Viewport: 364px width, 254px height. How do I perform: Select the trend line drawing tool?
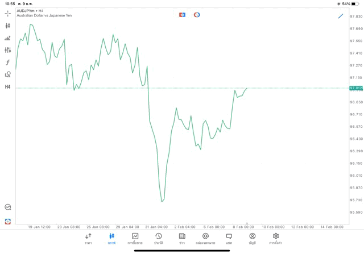tap(341, 16)
